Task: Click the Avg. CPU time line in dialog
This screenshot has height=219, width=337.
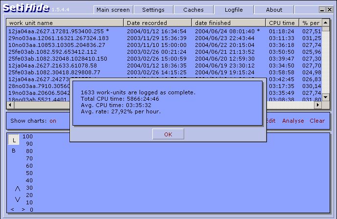Action: tap(116, 105)
